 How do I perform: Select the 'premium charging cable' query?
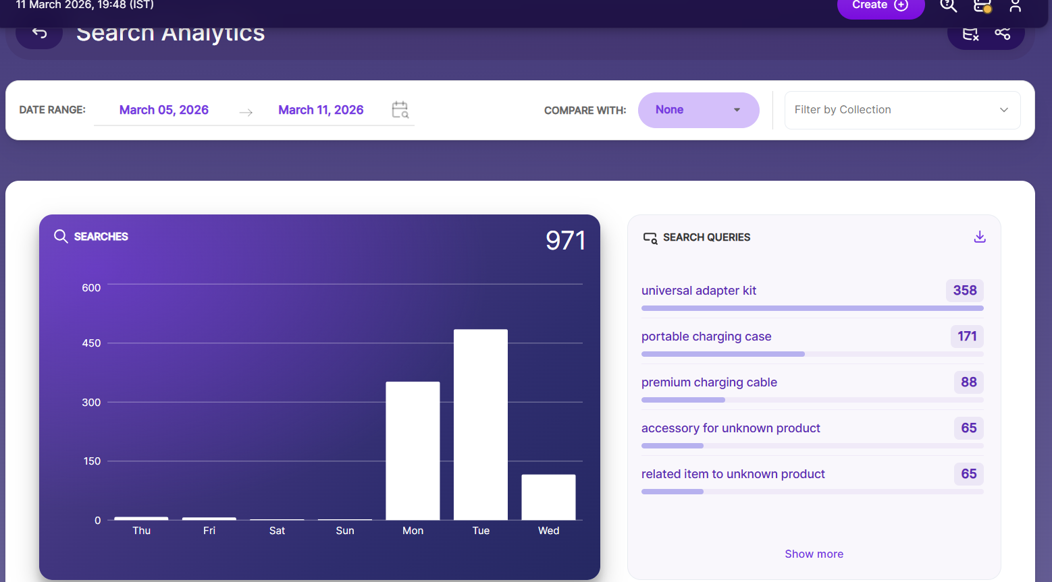(709, 382)
